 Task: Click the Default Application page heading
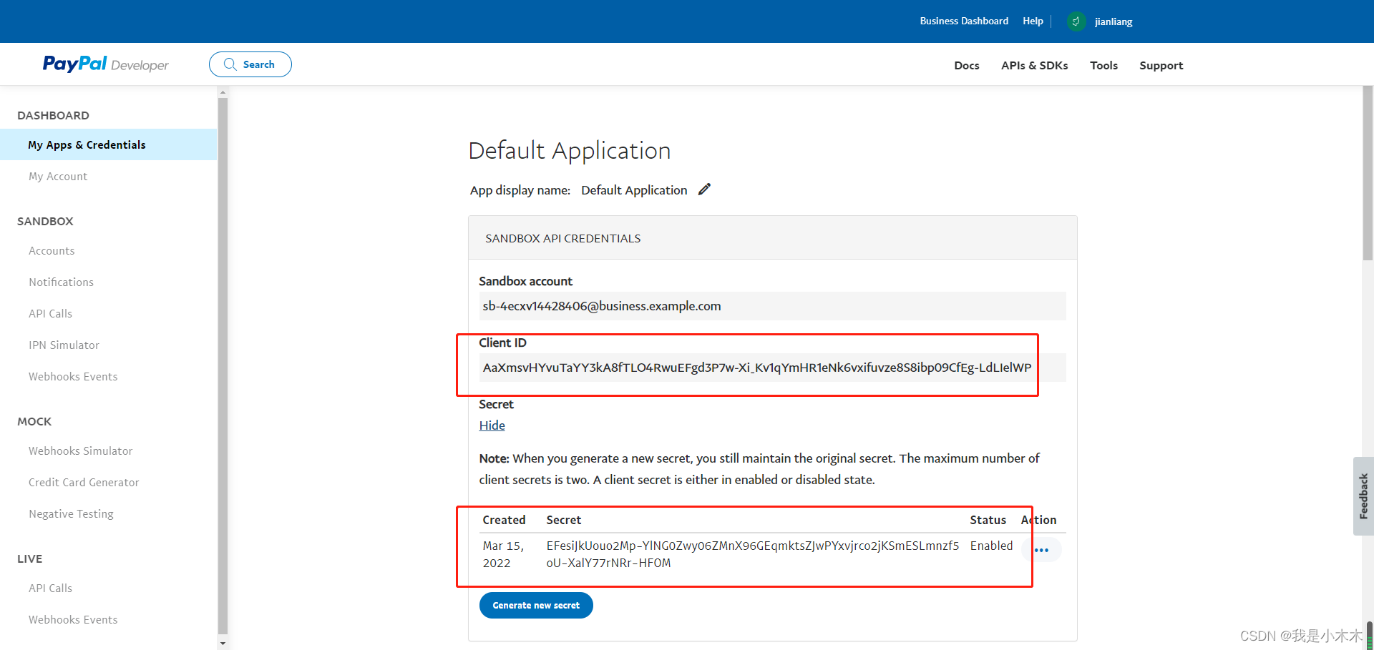coord(570,151)
